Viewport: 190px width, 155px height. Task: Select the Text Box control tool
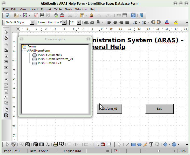coord(6,62)
